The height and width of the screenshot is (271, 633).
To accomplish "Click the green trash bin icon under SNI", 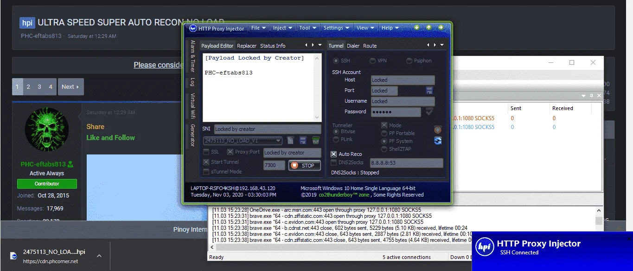I will pyautogui.click(x=316, y=141).
